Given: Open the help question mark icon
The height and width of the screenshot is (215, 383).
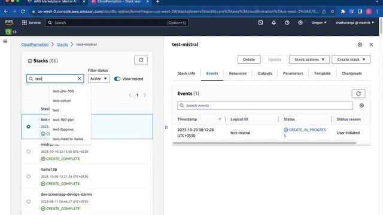Looking at the screenshot, I should click(x=287, y=23).
